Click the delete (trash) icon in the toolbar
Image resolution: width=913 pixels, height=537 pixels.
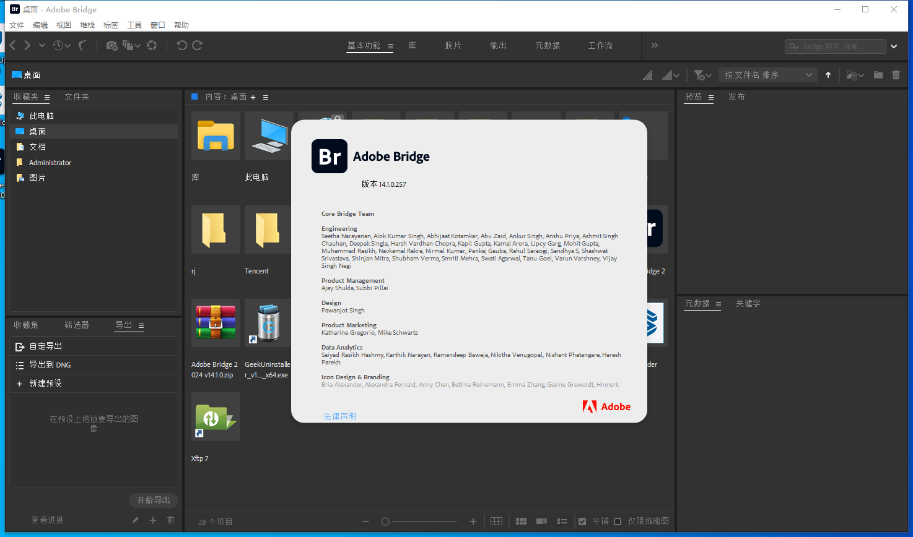(896, 74)
